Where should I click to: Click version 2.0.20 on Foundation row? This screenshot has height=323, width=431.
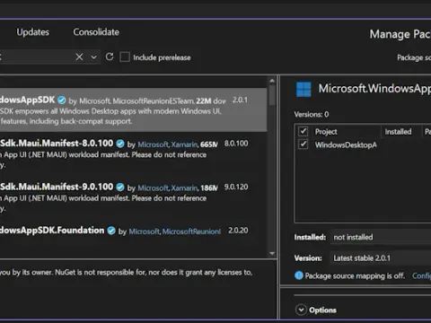pos(238,231)
